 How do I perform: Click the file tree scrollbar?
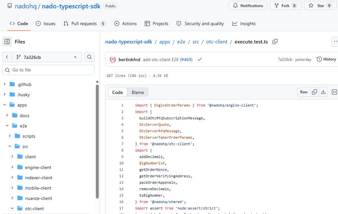click(97, 141)
